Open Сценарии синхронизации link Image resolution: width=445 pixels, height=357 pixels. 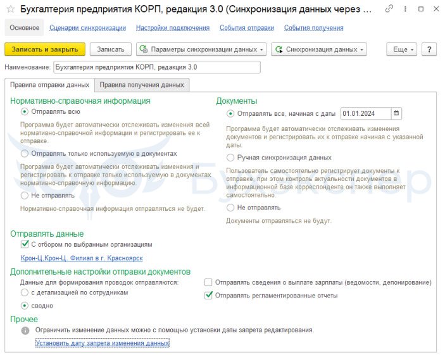coord(88,28)
